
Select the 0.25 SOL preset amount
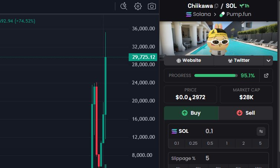[193, 144]
